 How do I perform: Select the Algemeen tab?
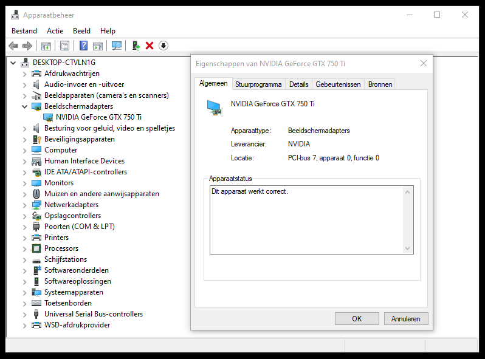213,83
